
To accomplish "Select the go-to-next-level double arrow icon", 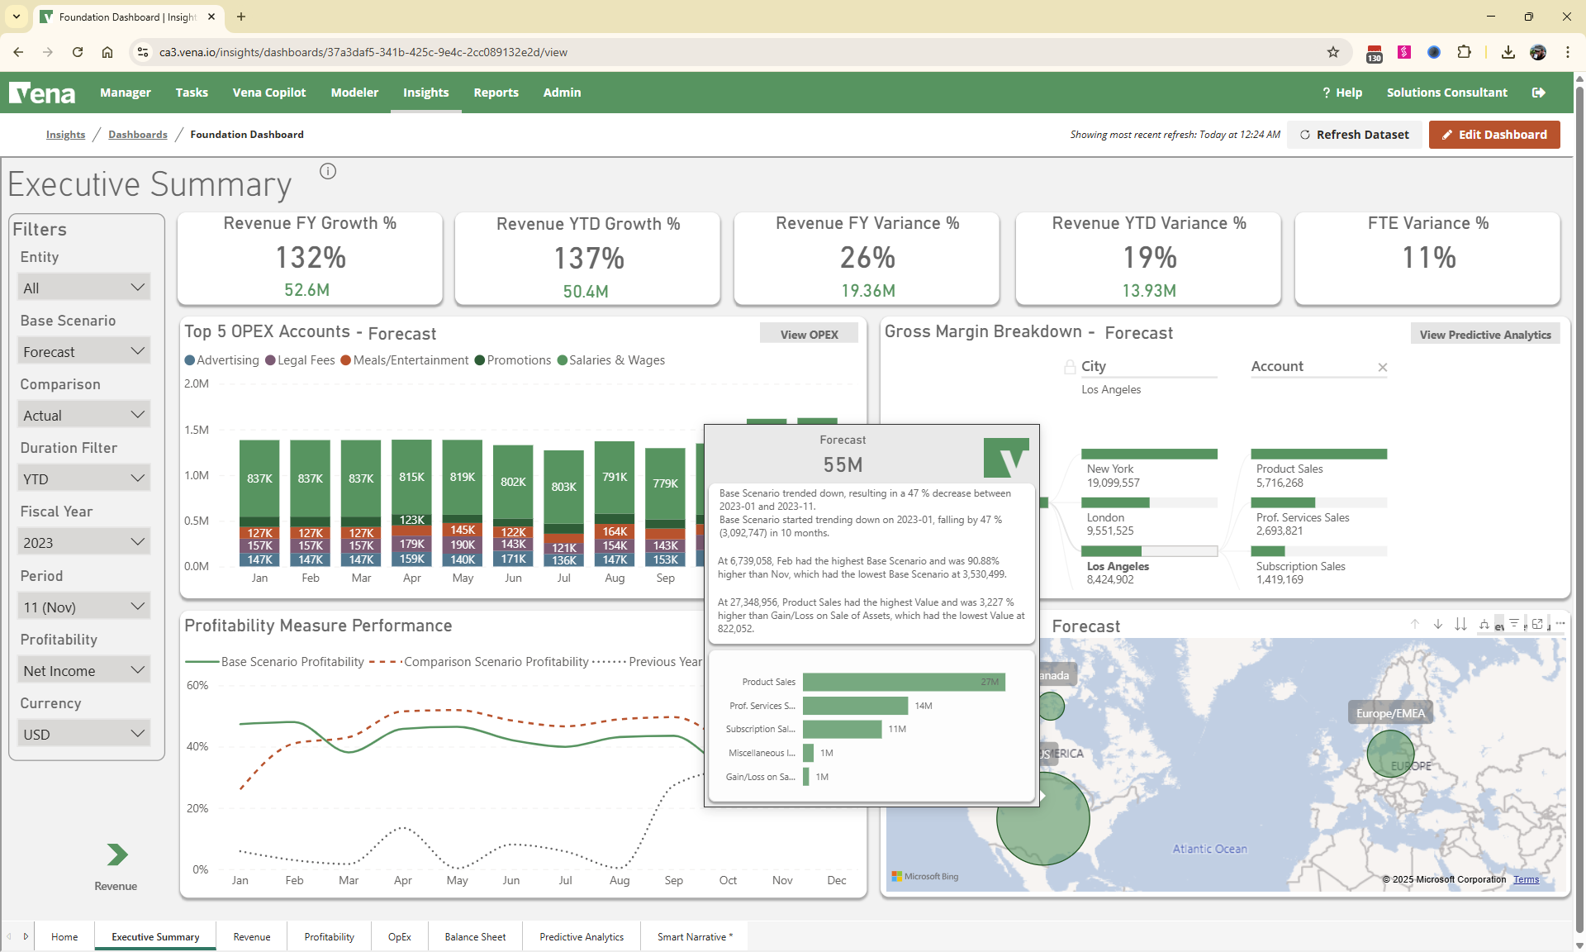I will [x=1461, y=625].
